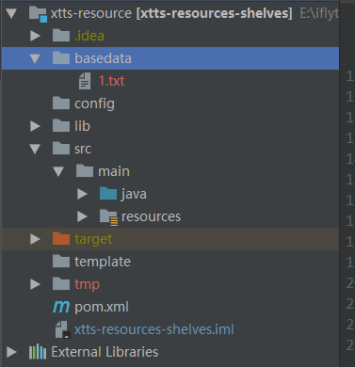Click the [xtts-resources-shelves] module name text
Screen dimensions: 355x367
coord(215,13)
